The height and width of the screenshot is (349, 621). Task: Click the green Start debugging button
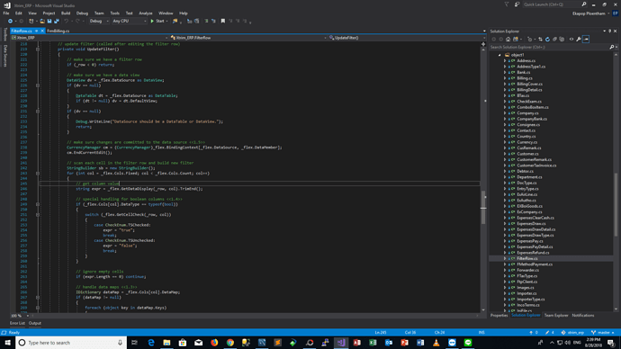click(x=157, y=21)
